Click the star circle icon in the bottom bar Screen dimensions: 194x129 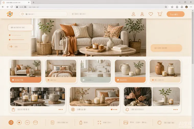(x=19, y=122)
